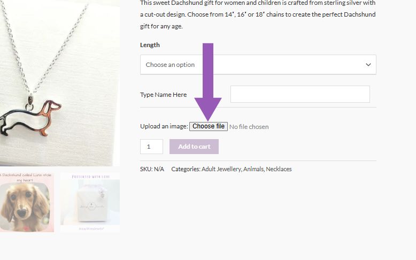Click the purple downward arrow graphic
Screen dimensions: 416x260
click(x=208, y=82)
